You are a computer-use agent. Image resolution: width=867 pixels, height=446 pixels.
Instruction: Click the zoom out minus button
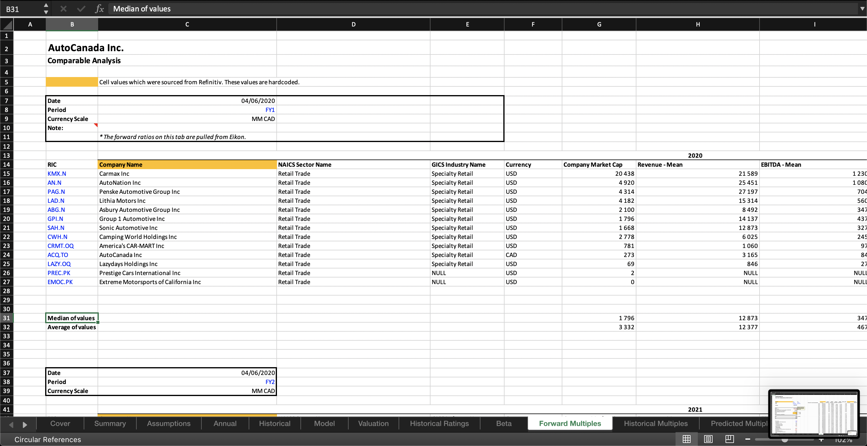point(748,439)
